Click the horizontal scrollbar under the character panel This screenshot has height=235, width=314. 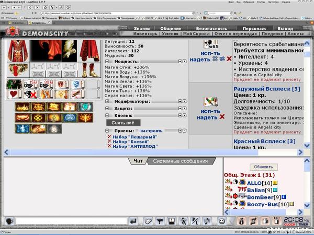pos(153,152)
